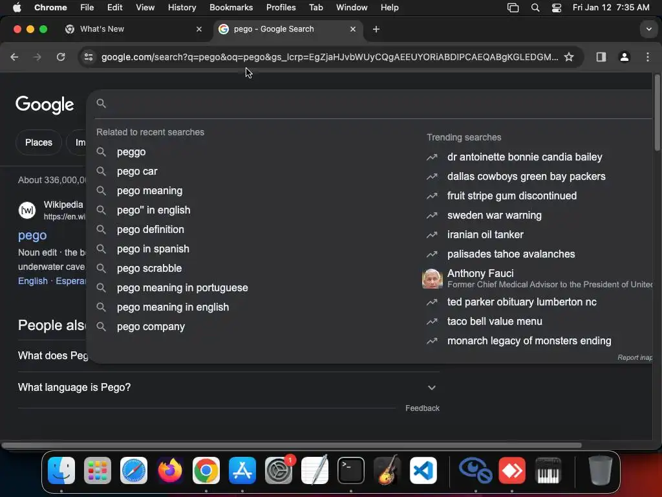
Task: Open the Profiles menu
Action: click(x=281, y=8)
